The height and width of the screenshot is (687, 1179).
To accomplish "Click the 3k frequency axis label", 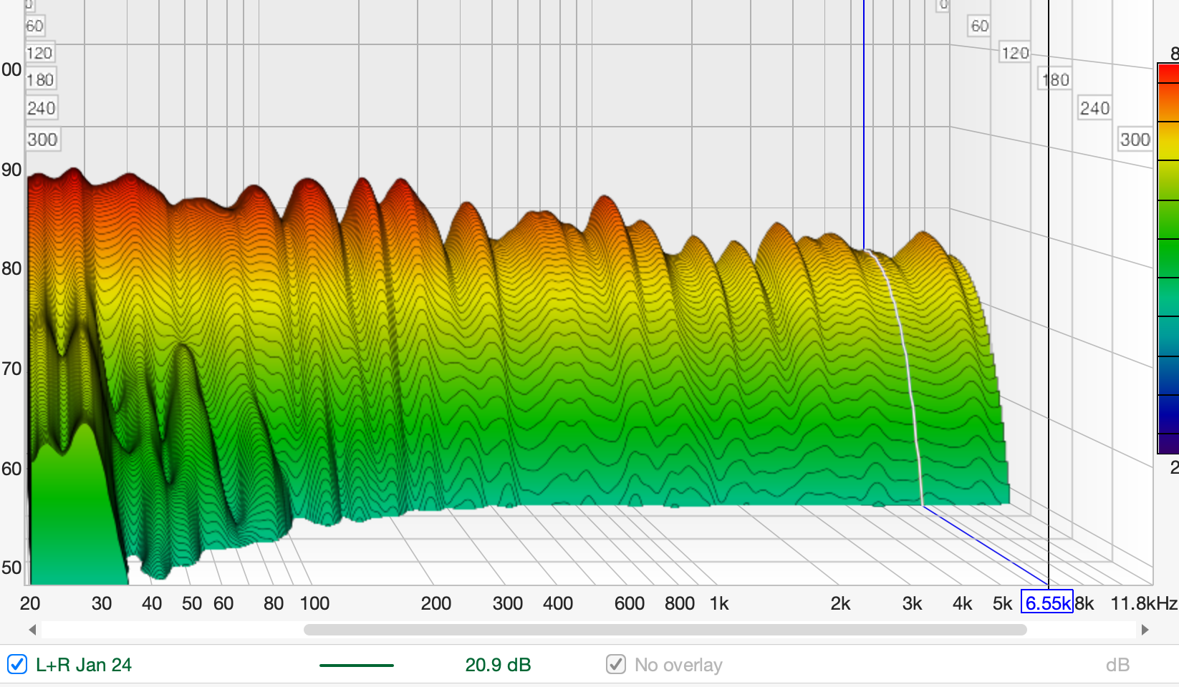I will click(912, 603).
